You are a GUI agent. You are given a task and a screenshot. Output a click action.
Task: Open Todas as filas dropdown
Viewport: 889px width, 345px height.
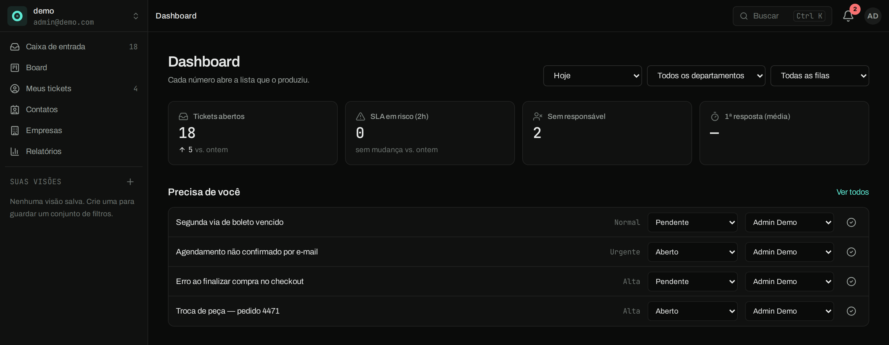point(819,76)
